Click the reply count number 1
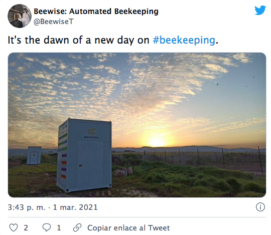271x235 pixels. coord(59,228)
